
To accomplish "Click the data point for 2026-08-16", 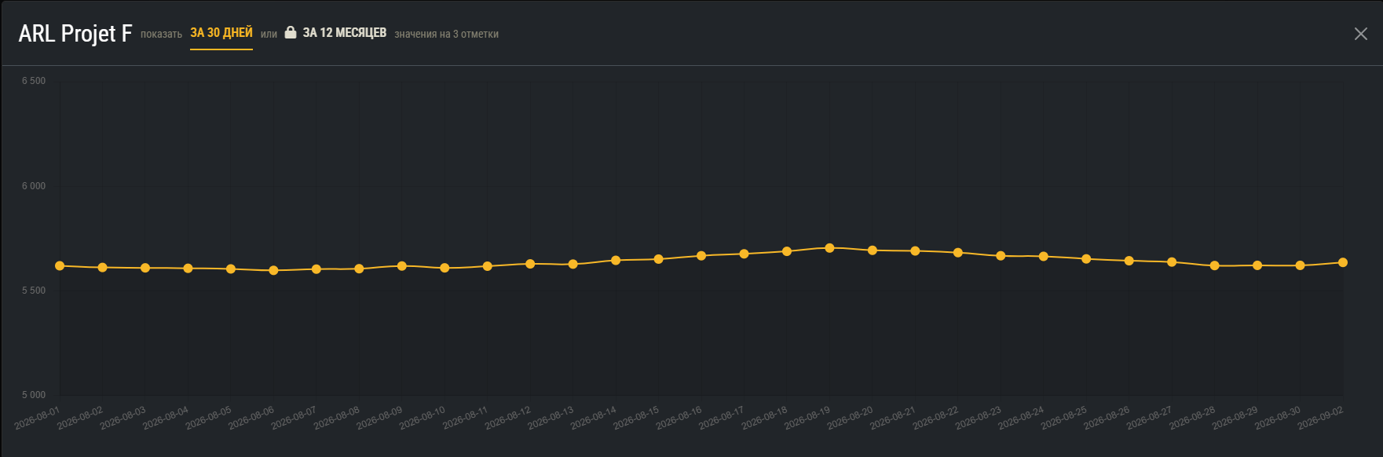I will tap(701, 256).
